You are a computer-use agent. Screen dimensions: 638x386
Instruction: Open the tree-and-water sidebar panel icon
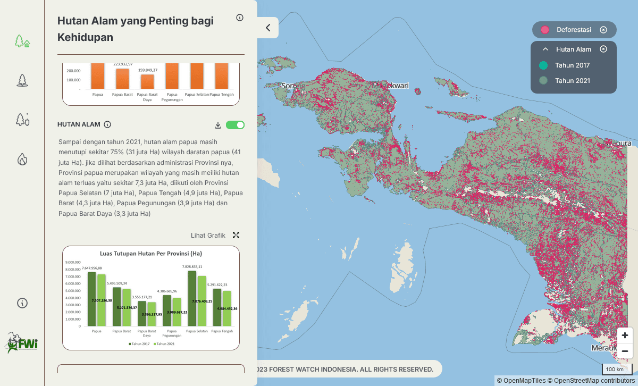pyautogui.click(x=22, y=80)
